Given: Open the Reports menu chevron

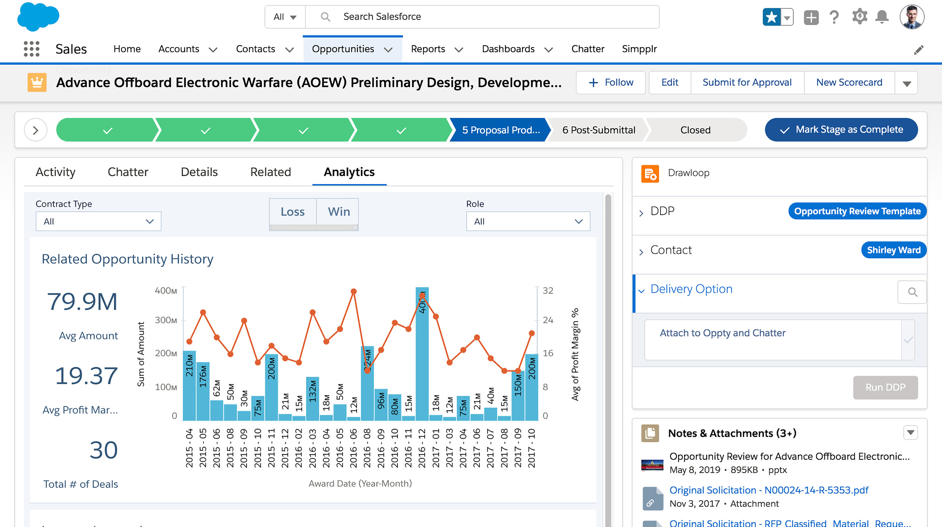Looking at the screenshot, I should point(459,50).
